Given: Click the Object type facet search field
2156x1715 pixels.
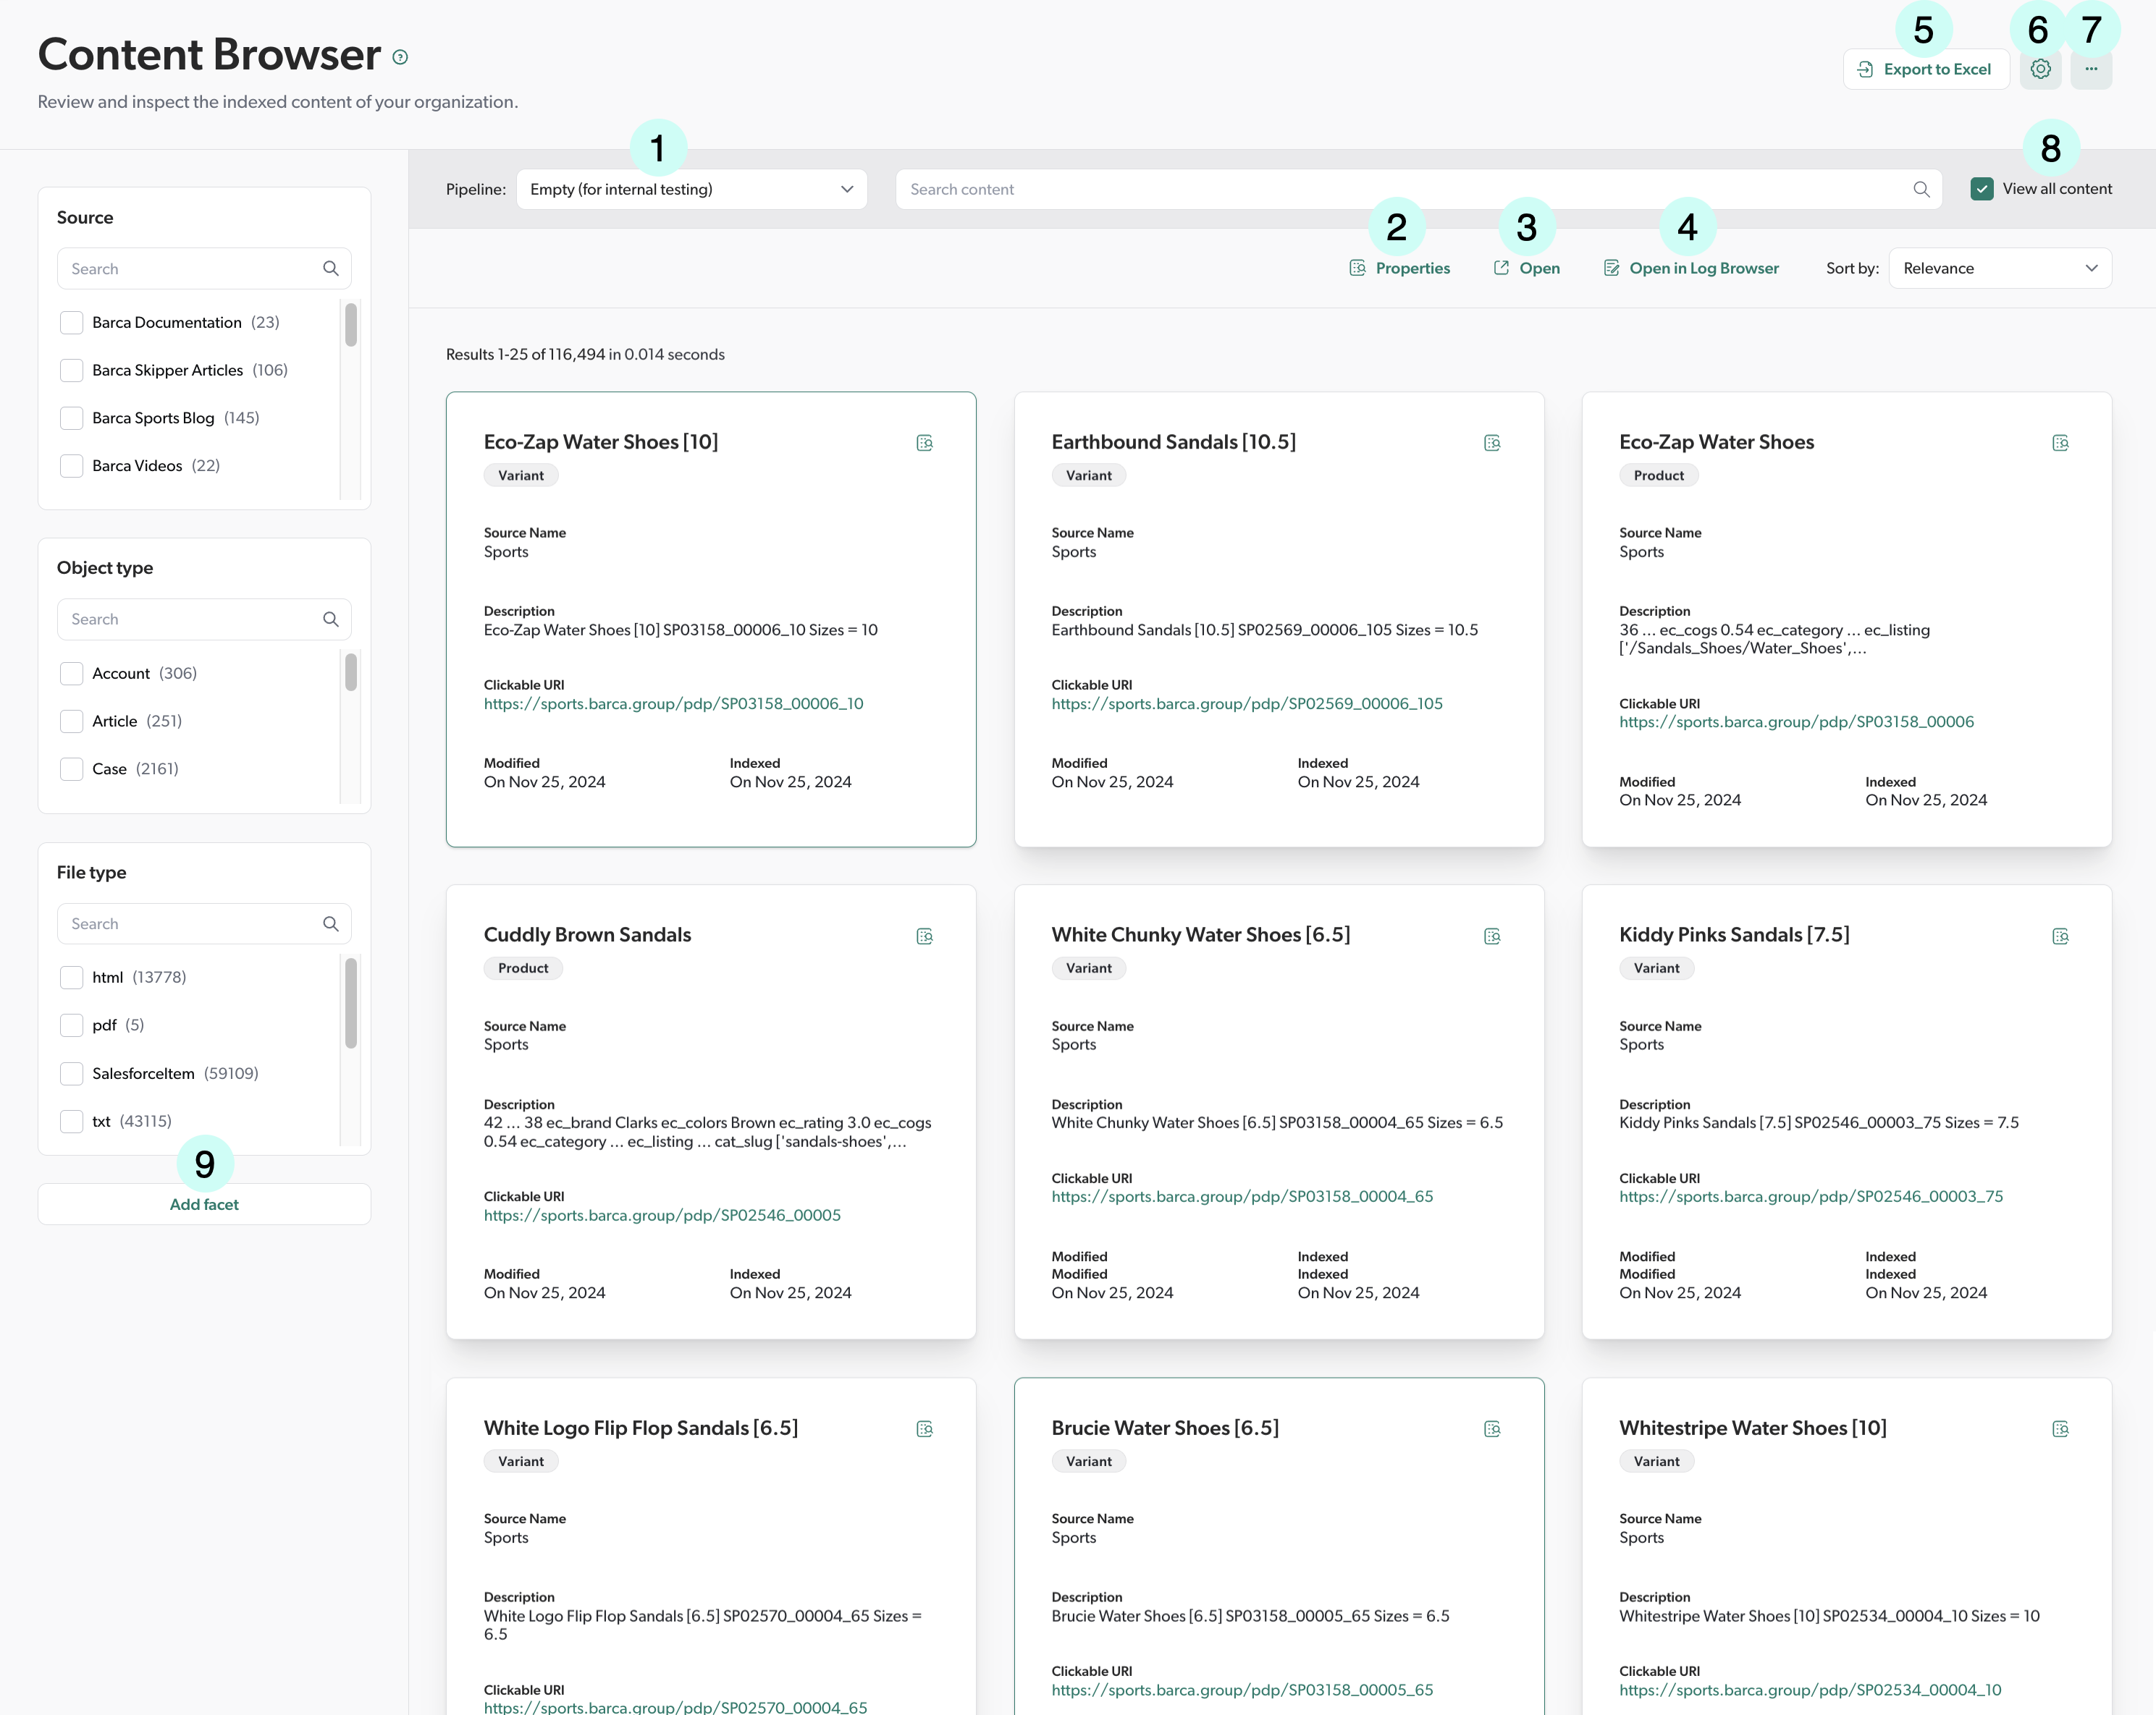Looking at the screenshot, I should (204, 619).
